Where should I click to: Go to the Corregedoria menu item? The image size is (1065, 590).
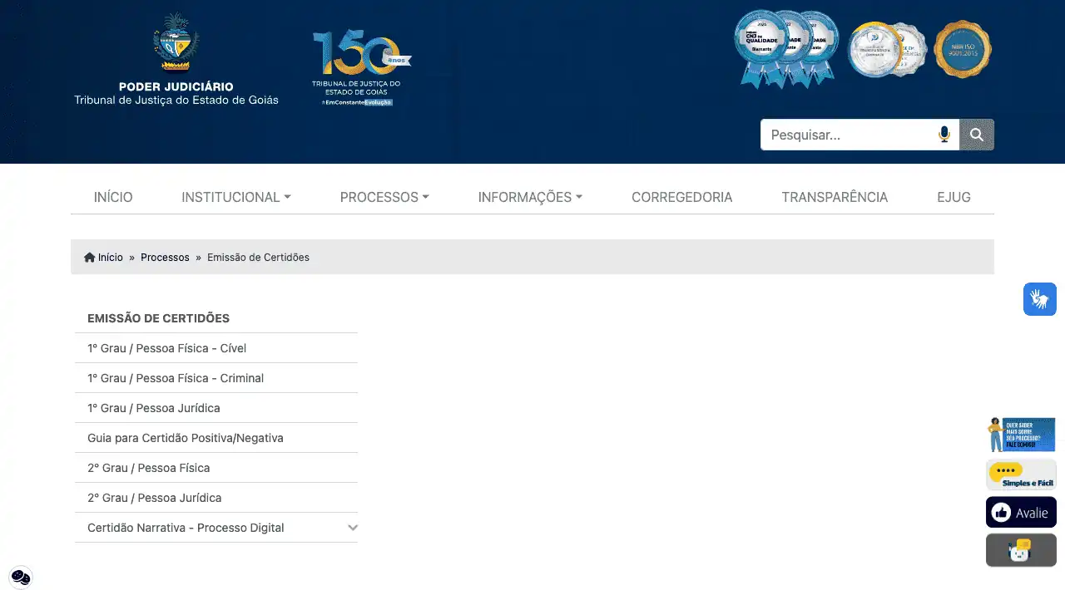[681, 197]
